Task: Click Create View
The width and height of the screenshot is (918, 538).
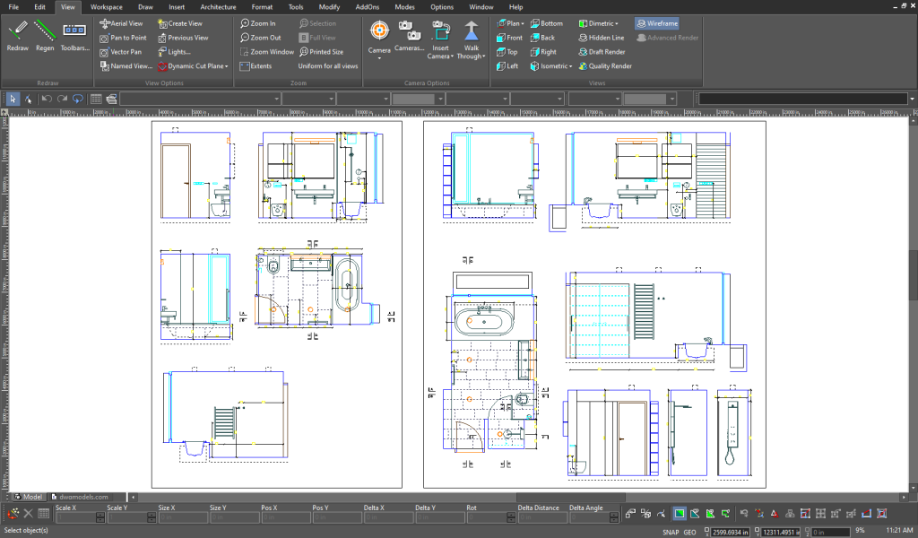Action: point(179,23)
